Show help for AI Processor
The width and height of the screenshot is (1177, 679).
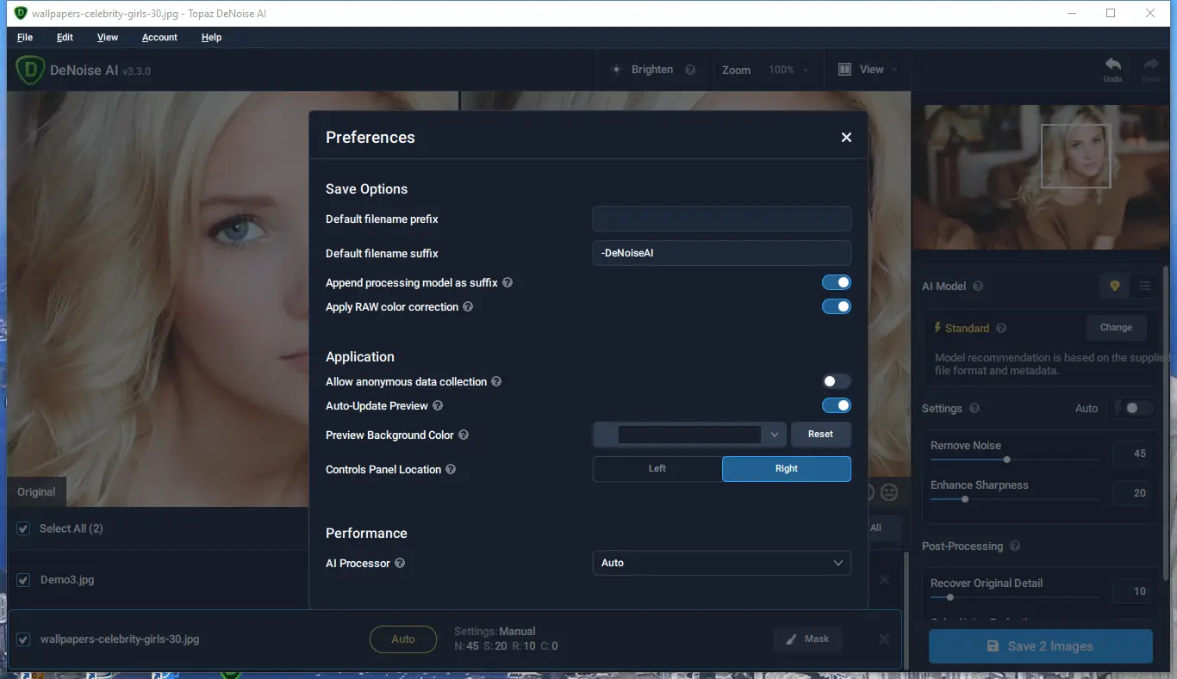(400, 564)
